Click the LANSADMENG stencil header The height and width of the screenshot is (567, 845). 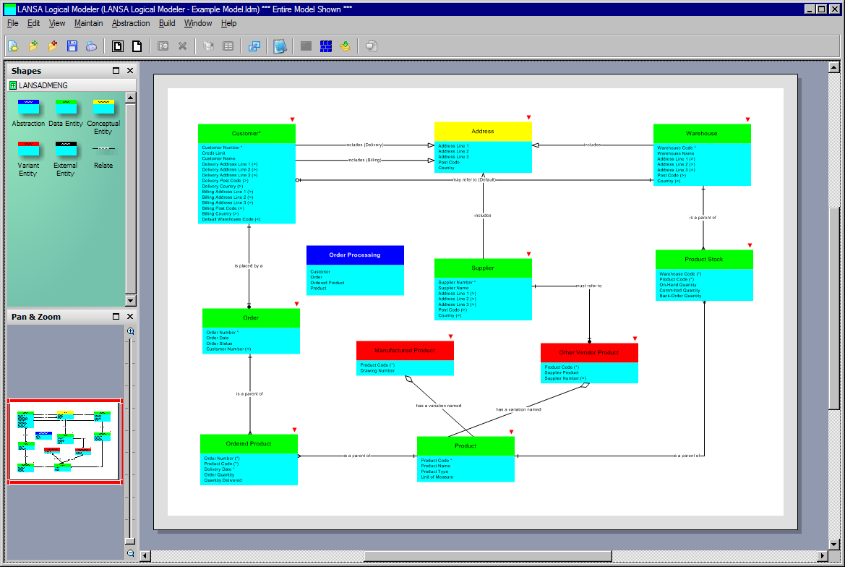pos(71,85)
